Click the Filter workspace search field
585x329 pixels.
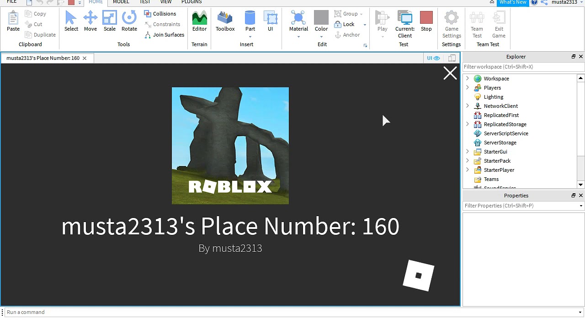tap(523, 67)
